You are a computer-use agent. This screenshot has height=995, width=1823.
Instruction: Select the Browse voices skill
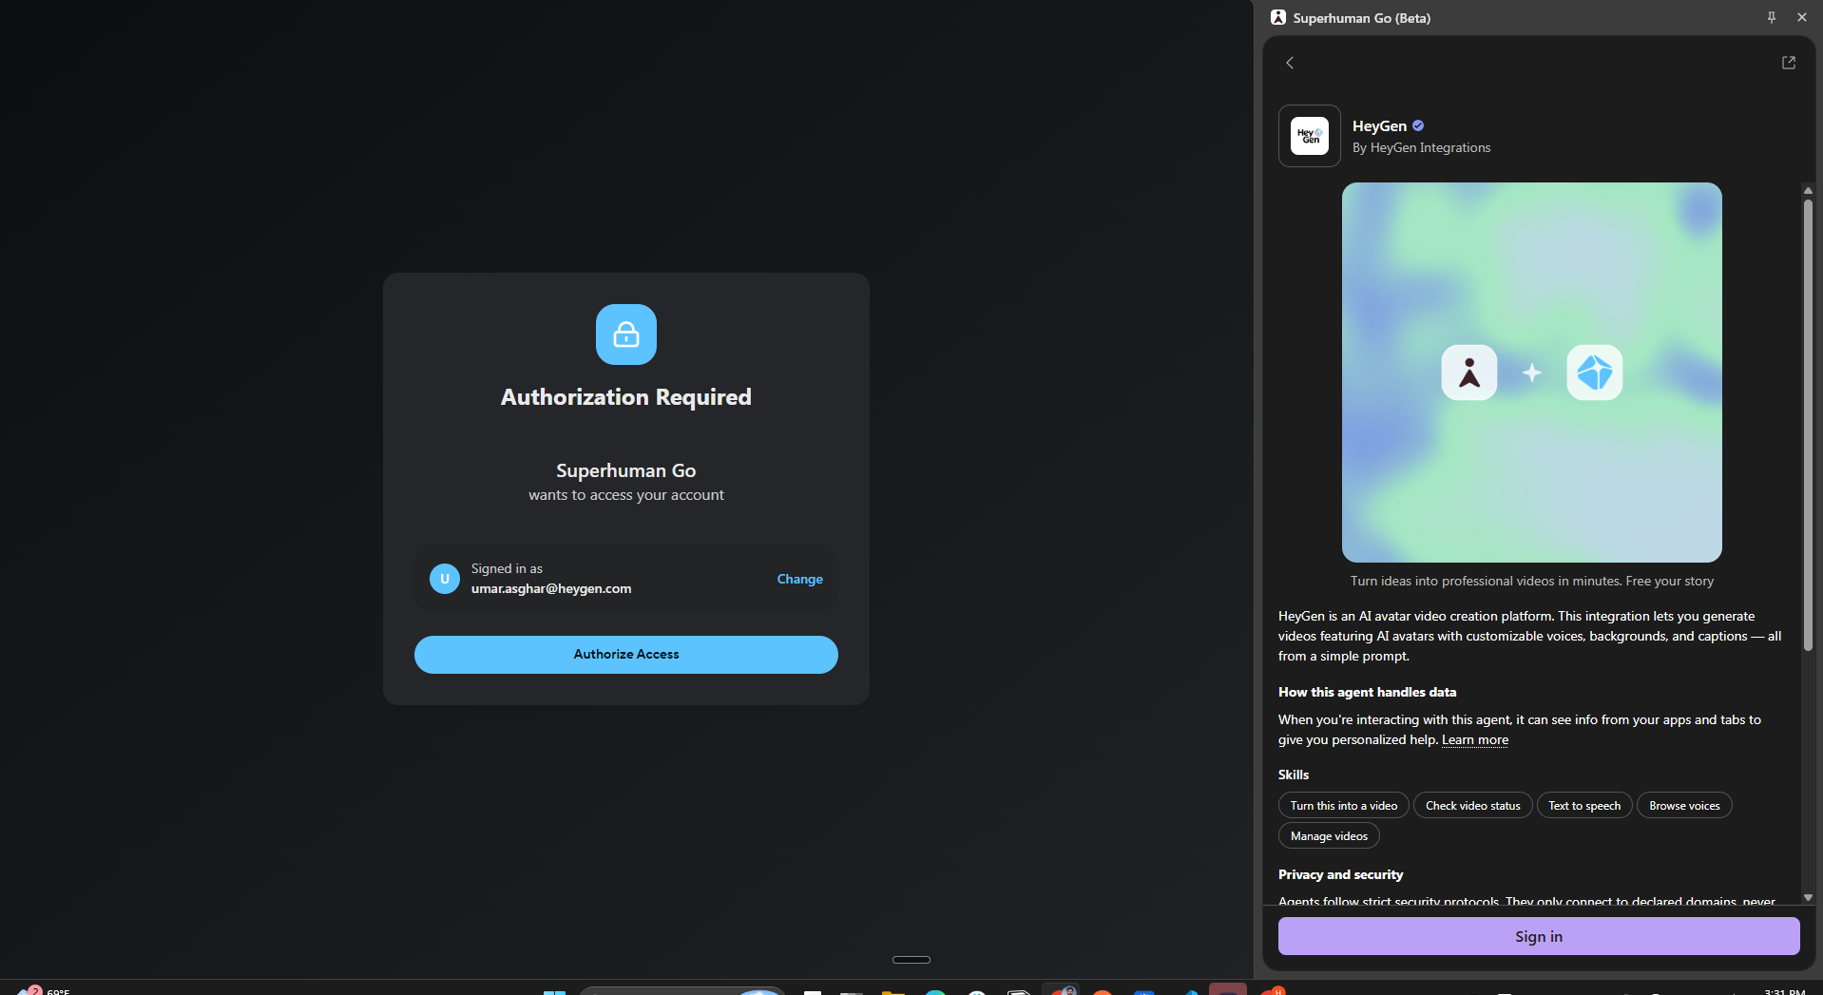pyautogui.click(x=1683, y=805)
